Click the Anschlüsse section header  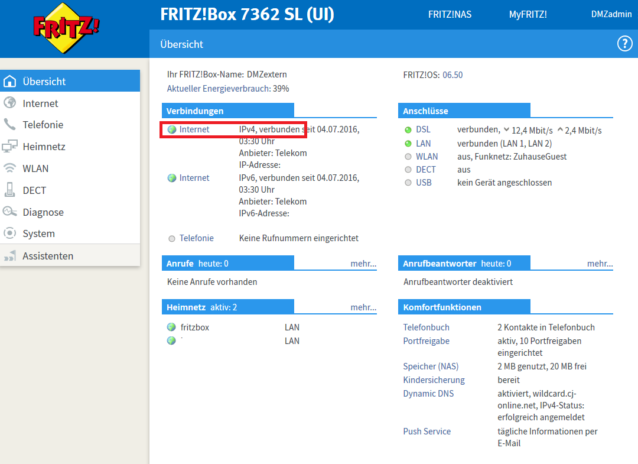coord(464,111)
